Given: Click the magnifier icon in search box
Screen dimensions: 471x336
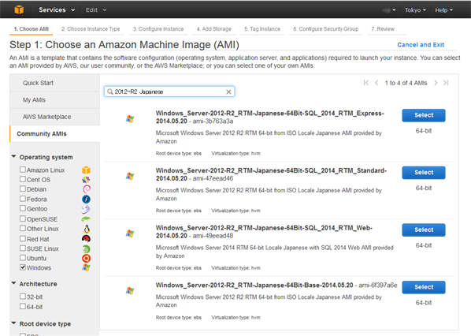Looking at the screenshot, I should [110, 91].
